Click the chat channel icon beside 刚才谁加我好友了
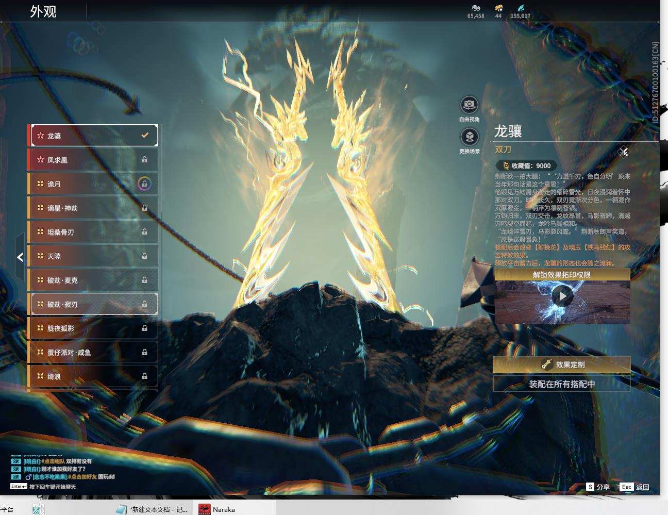Image resolution: width=668 pixels, height=515 pixels. pos(16,469)
